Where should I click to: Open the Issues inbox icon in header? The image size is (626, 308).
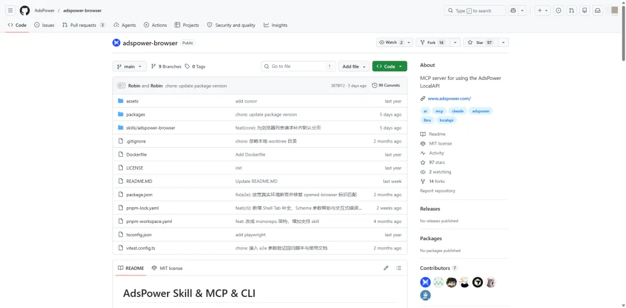point(559,10)
